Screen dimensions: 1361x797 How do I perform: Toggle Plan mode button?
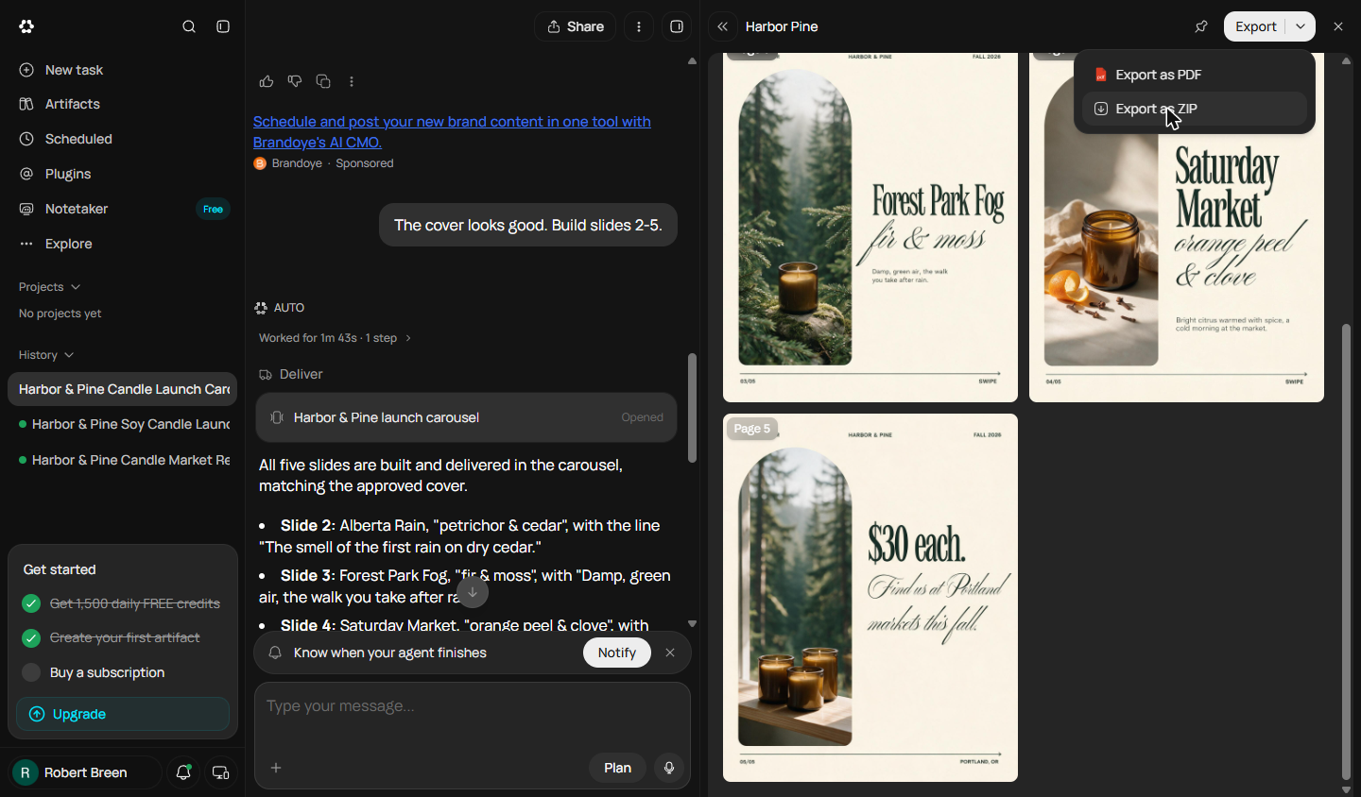click(617, 768)
